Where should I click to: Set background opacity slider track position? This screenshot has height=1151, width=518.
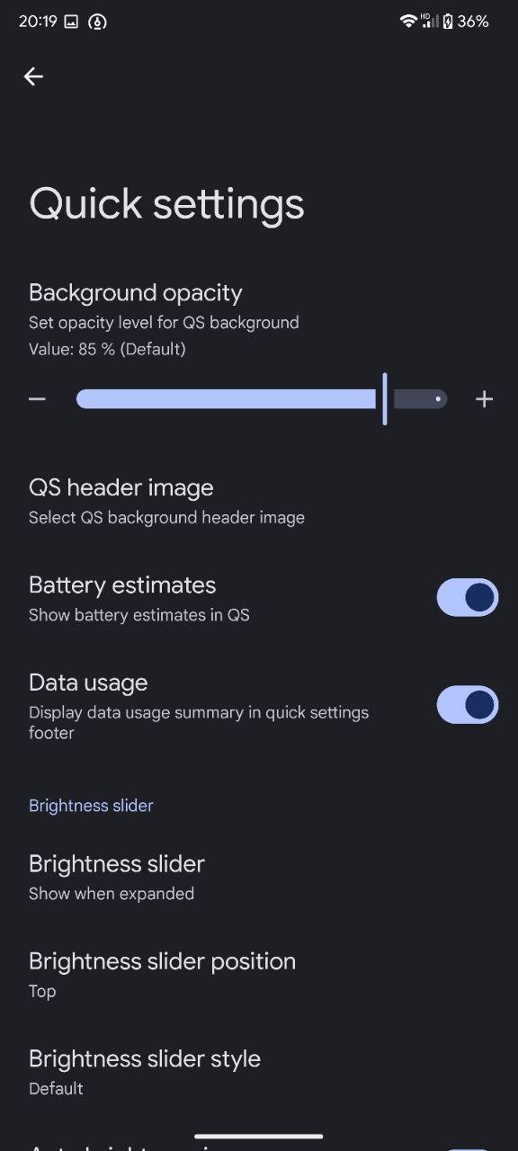pyautogui.click(x=262, y=399)
